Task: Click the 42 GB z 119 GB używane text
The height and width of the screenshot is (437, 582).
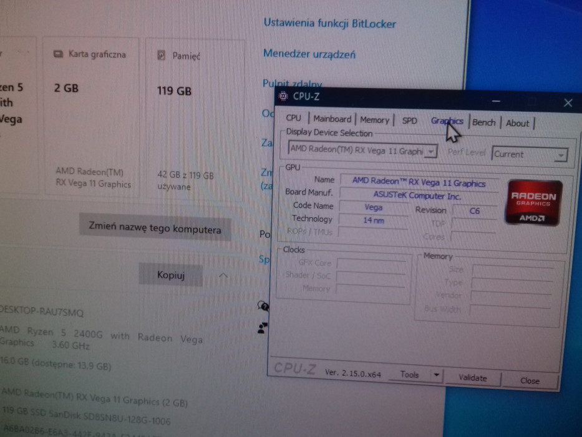Action: coord(186,180)
